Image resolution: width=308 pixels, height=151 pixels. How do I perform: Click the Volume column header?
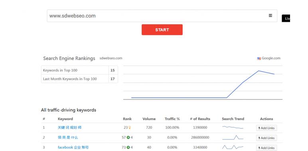[x=149, y=119]
